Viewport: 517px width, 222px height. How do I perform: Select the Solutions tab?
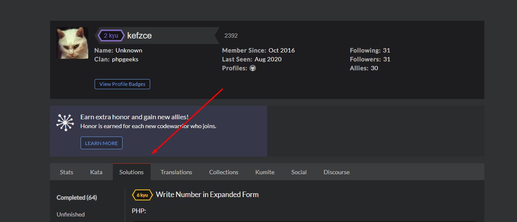tap(131, 172)
